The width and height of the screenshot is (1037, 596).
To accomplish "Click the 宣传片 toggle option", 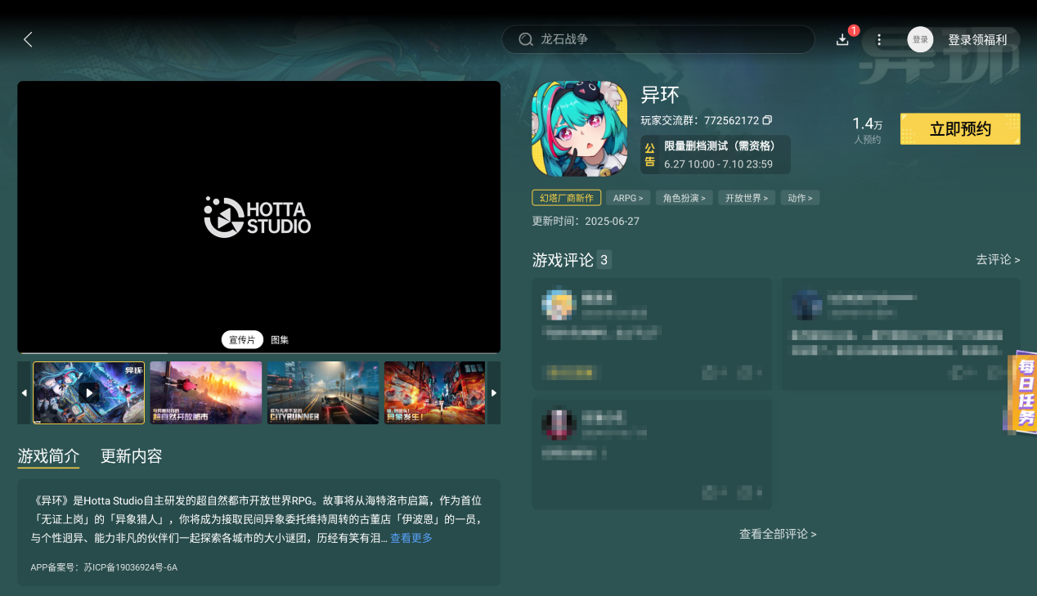I will pos(242,339).
